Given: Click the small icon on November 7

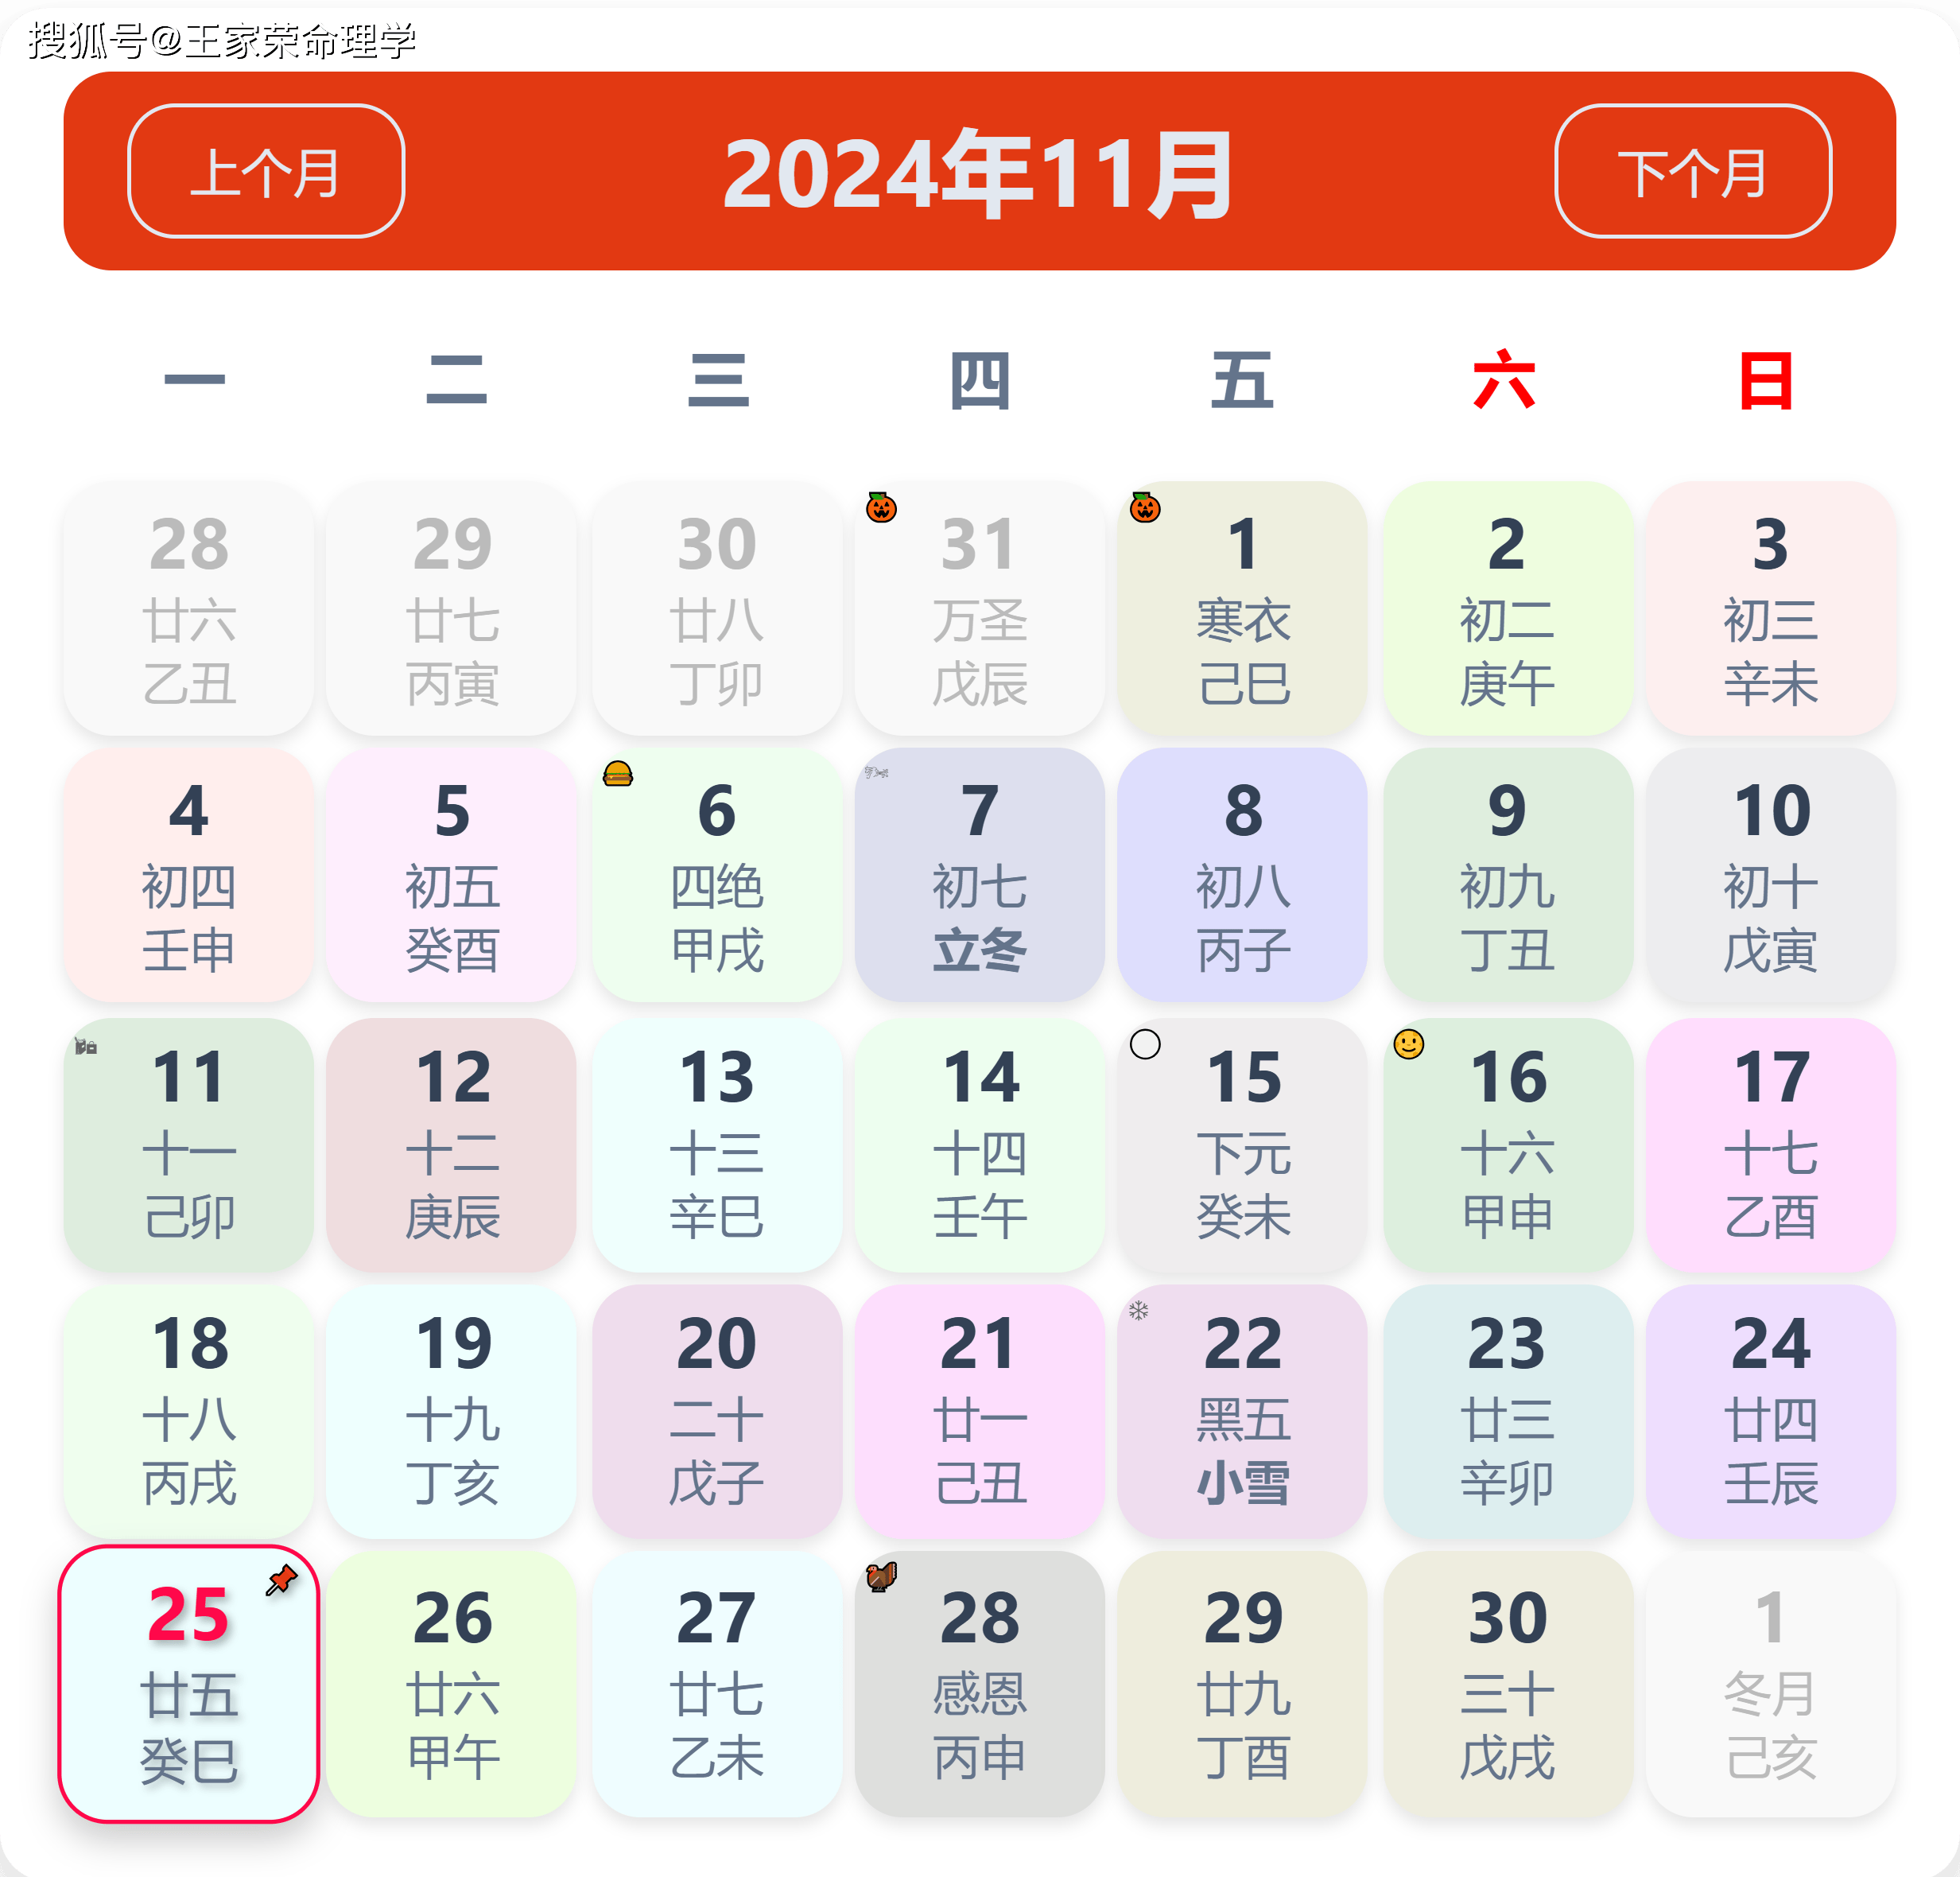Looking at the screenshot, I should [x=876, y=772].
